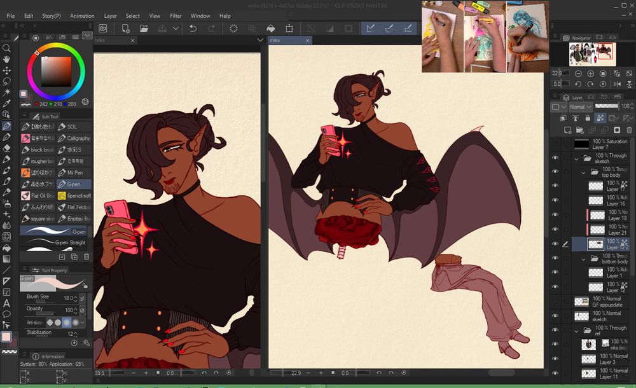Open the Filter menu
The width and height of the screenshot is (636, 388).
(x=176, y=16)
